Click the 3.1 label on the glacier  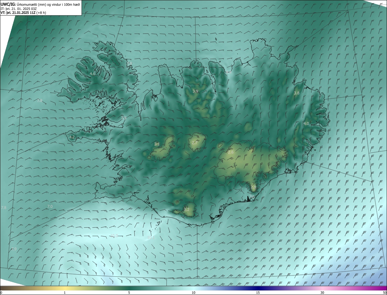[x=157, y=144]
